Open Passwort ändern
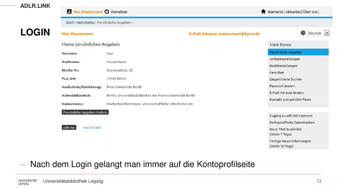338x190 pixels. (x=282, y=86)
